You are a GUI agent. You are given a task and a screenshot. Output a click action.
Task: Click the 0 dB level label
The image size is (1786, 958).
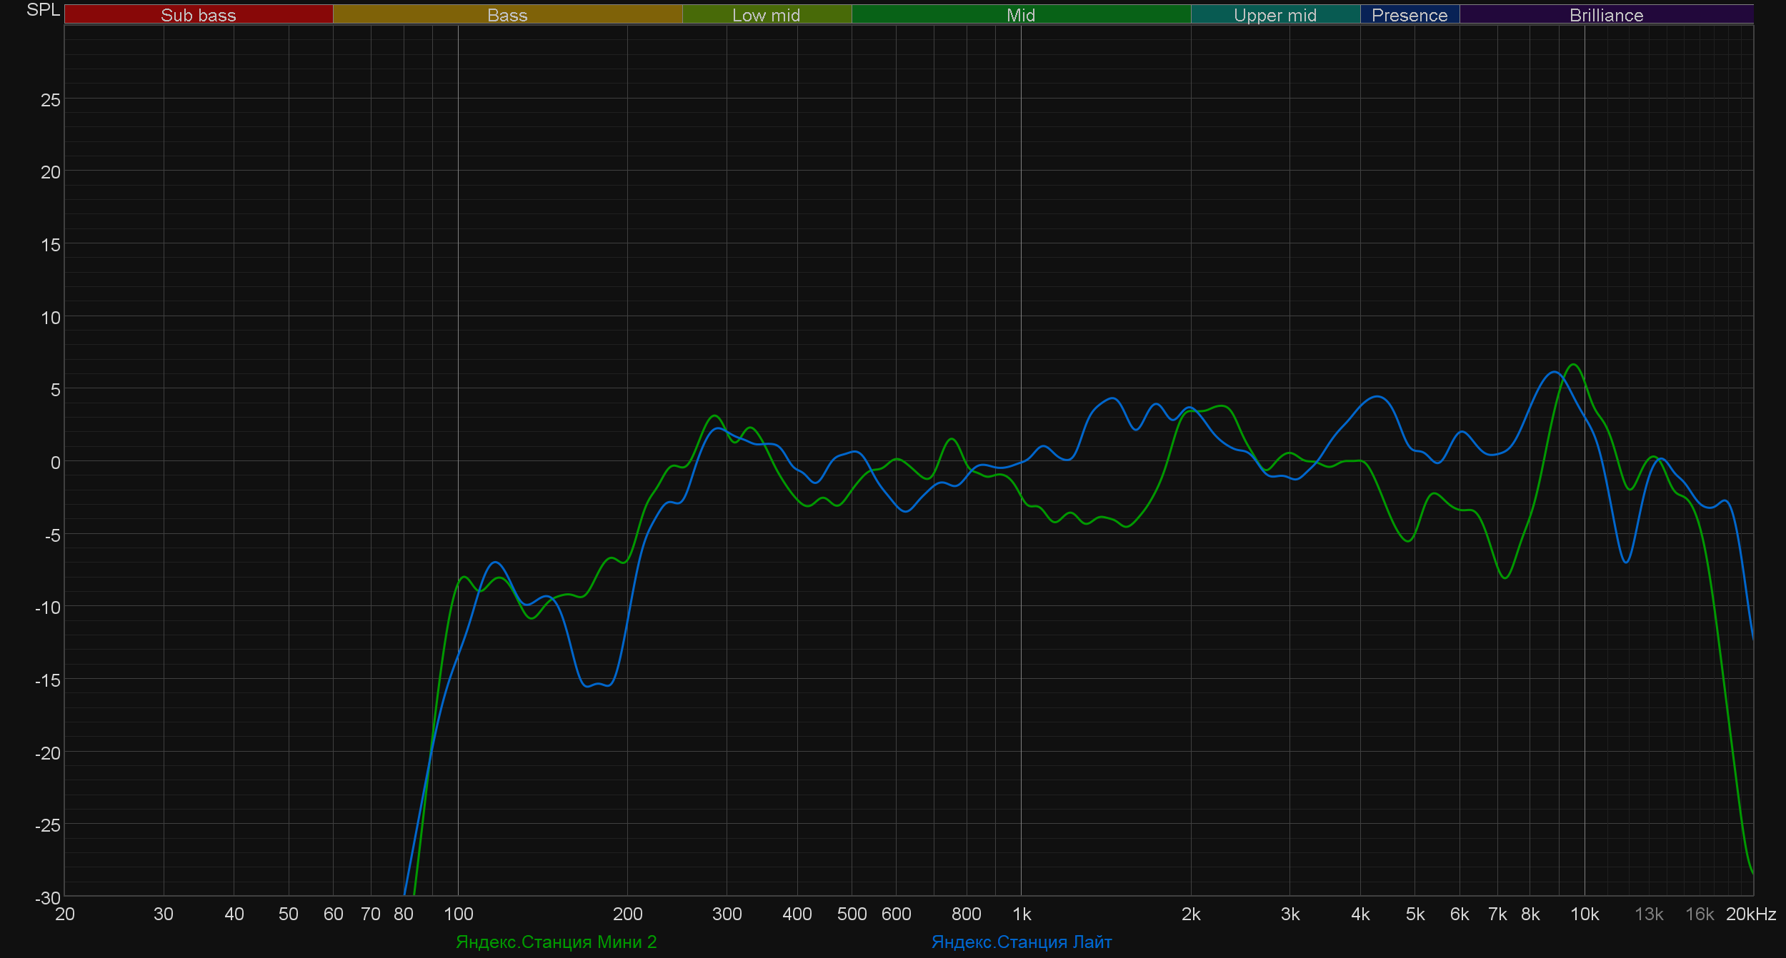coord(55,463)
